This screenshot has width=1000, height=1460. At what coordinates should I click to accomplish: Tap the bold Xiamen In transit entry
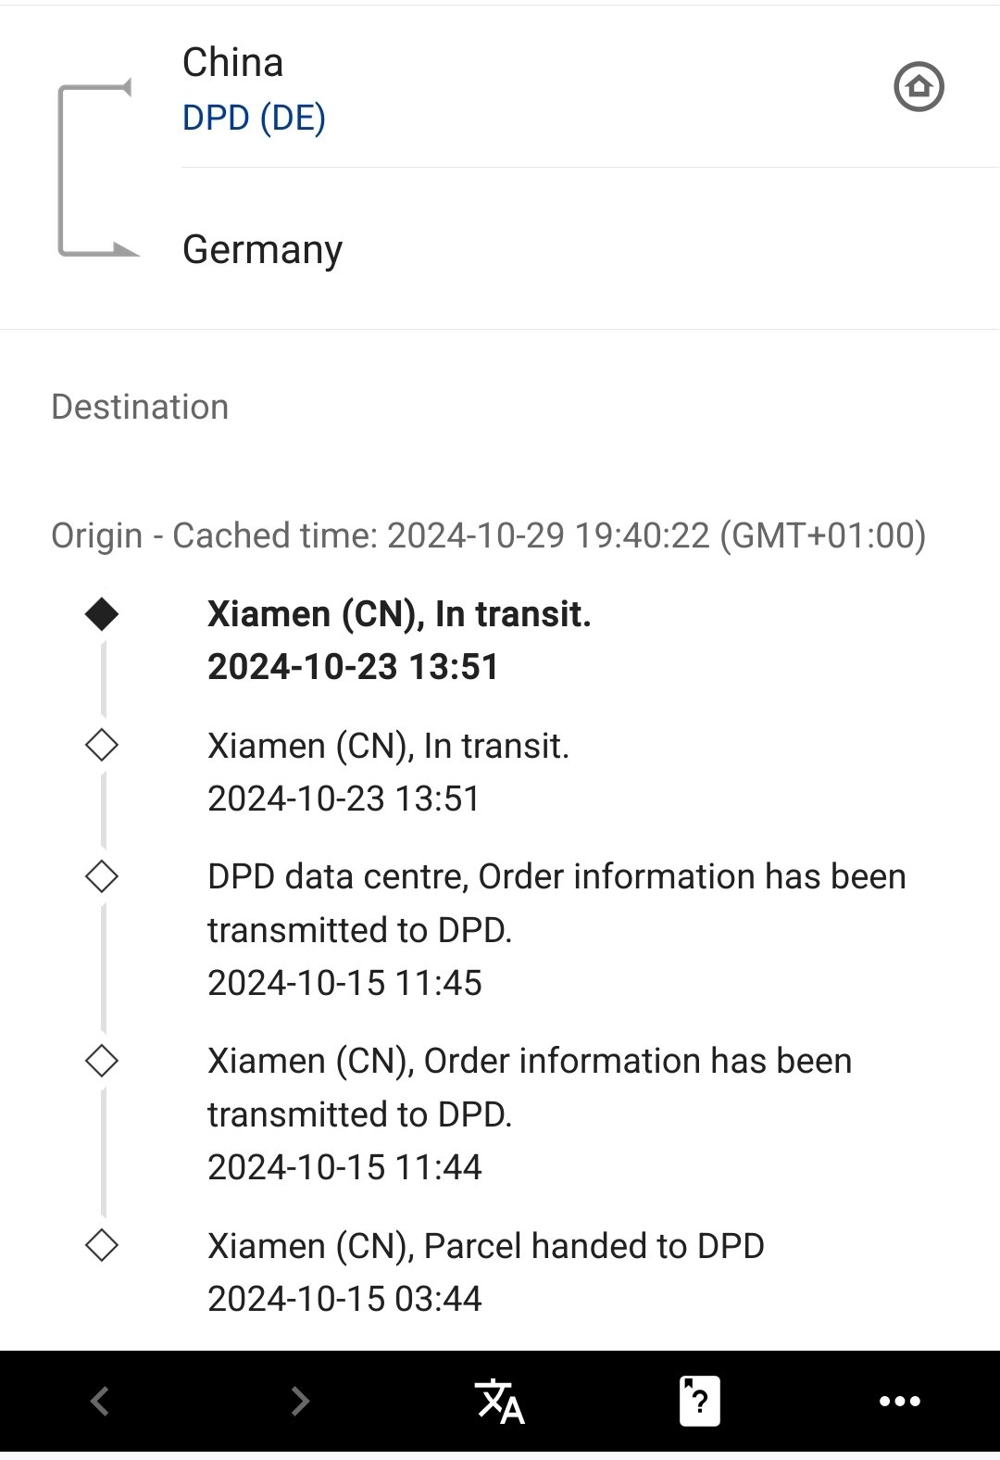[x=399, y=639]
